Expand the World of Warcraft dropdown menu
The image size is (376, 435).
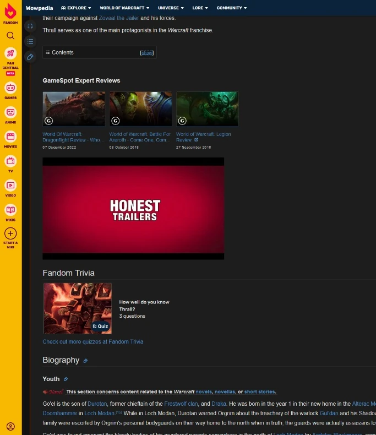point(124,8)
